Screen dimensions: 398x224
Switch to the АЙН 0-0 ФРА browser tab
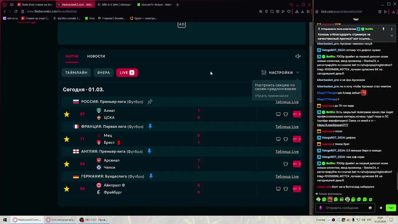pyautogui.click(x=115, y=5)
